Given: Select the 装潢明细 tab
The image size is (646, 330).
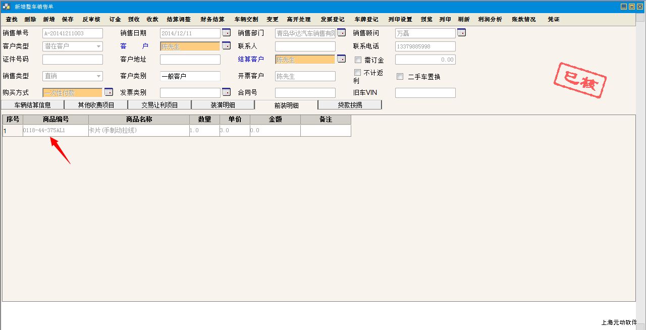Looking at the screenshot, I should click(223, 105).
